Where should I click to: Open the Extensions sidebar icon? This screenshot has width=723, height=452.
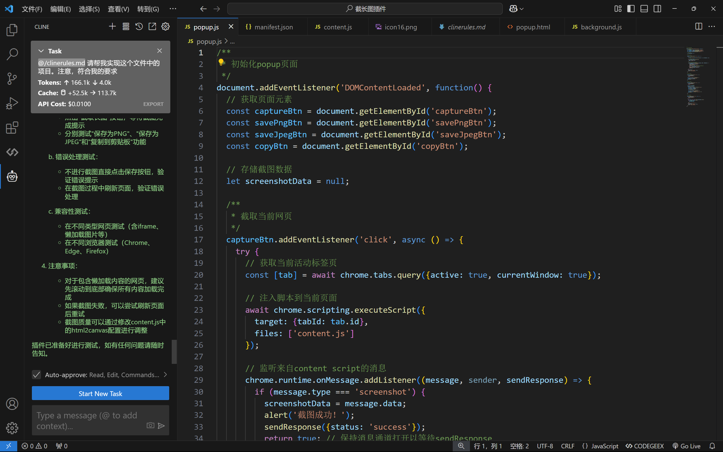[12, 128]
